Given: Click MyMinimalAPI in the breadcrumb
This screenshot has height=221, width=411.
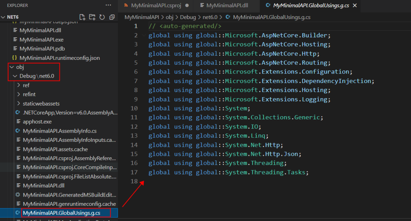Looking at the screenshot, I should pos(142,17).
